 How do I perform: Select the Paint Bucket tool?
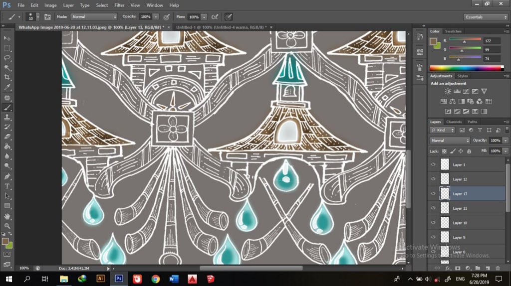pyautogui.click(x=7, y=146)
